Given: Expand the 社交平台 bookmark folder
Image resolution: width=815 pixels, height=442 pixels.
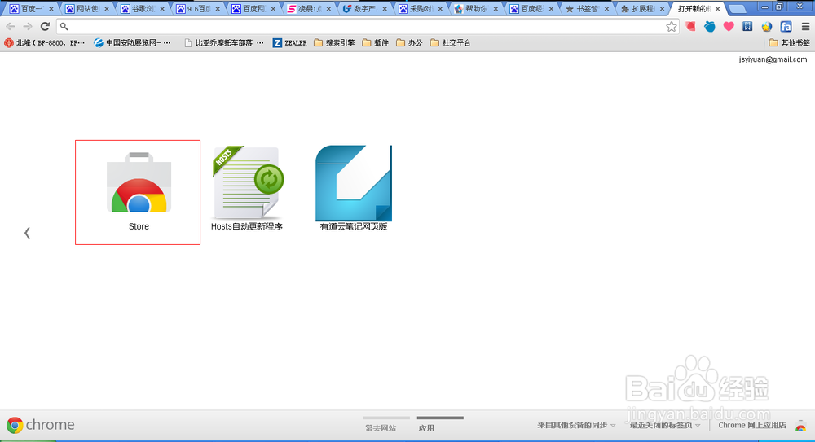Looking at the screenshot, I should 450,42.
